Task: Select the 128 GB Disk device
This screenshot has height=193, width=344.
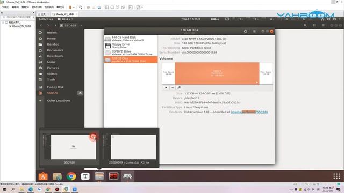Action: pos(131,60)
